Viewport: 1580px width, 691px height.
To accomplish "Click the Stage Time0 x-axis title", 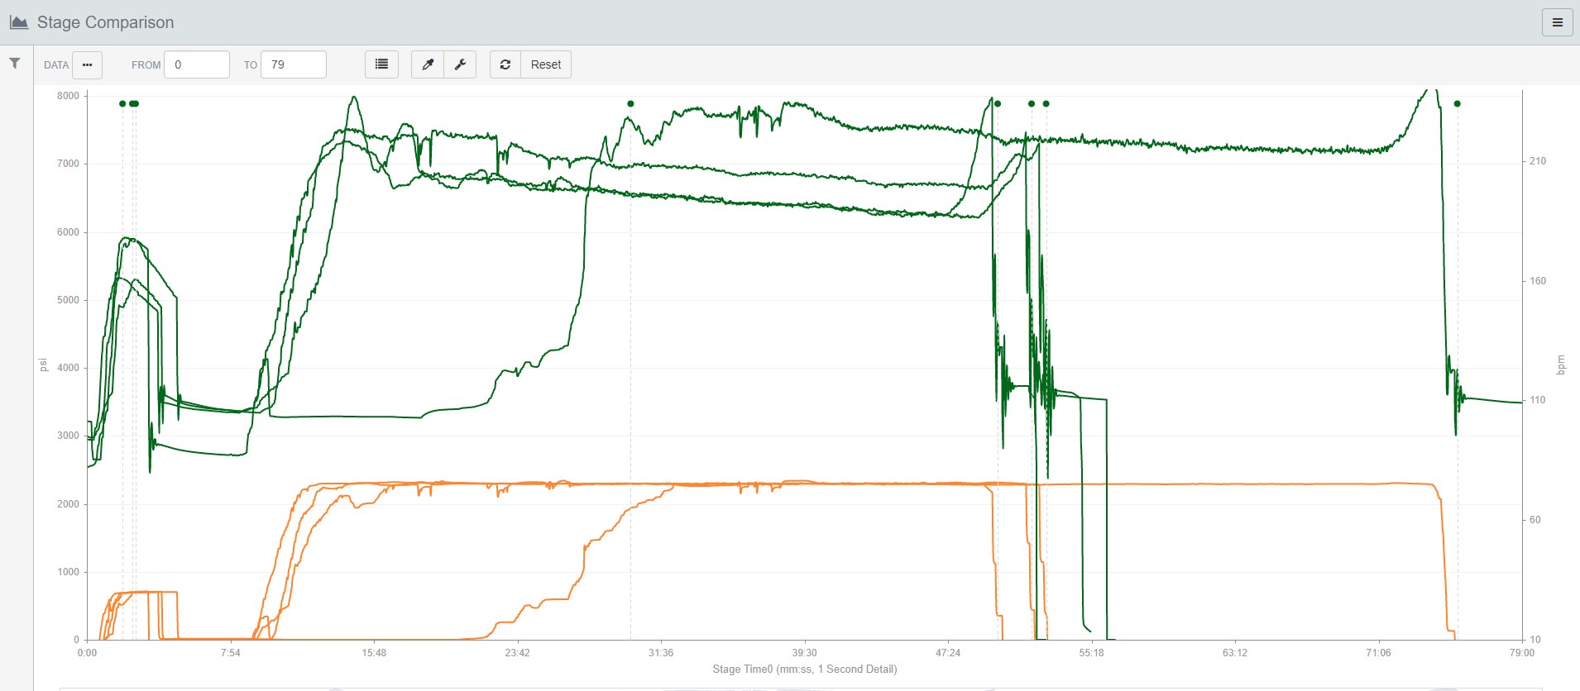I will pyautogui.click(x=805, y=669).
